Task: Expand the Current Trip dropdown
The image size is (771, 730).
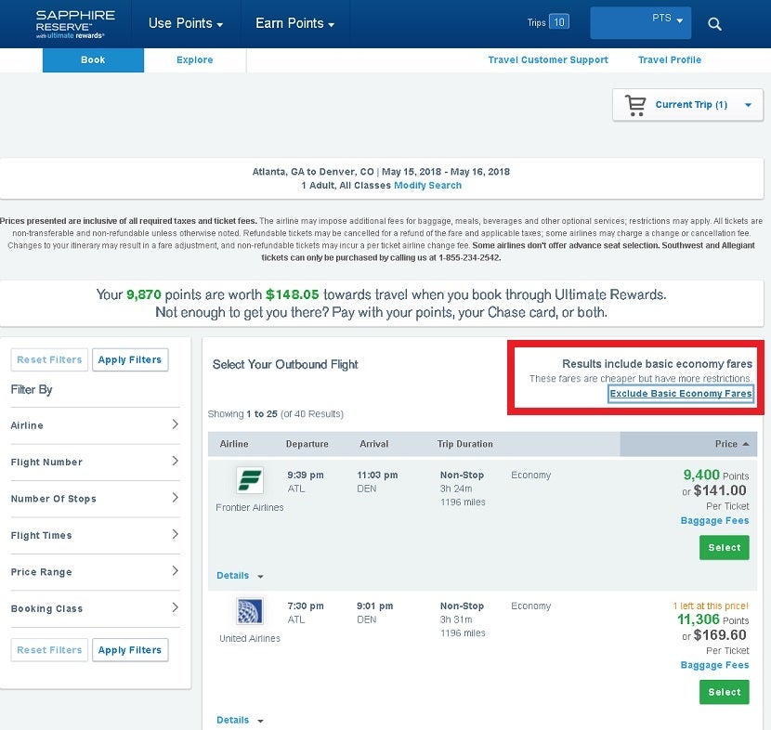Action: click(x=748, y=105)
